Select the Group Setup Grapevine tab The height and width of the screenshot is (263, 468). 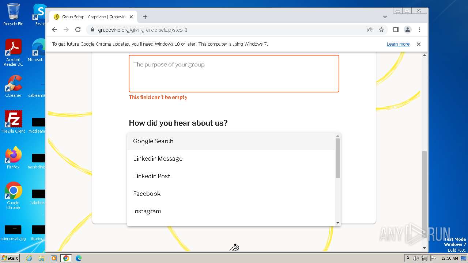click(x=93, y=17)
